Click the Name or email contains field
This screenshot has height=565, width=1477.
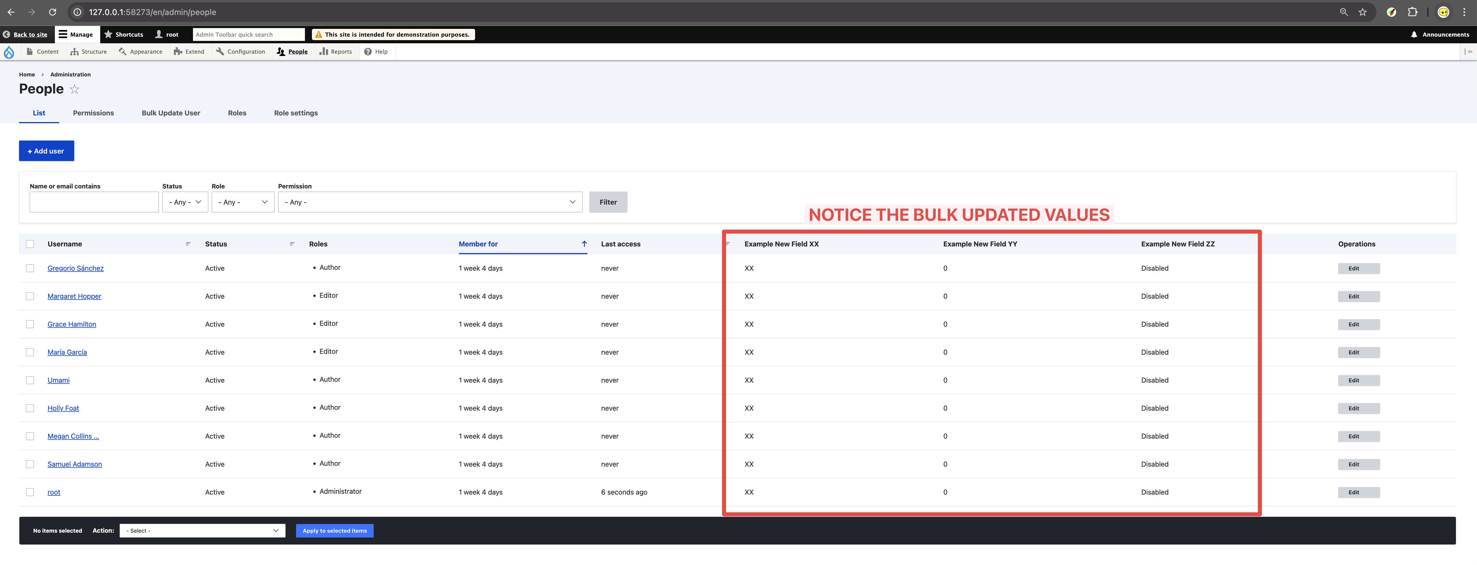click(x=94, y=202)
